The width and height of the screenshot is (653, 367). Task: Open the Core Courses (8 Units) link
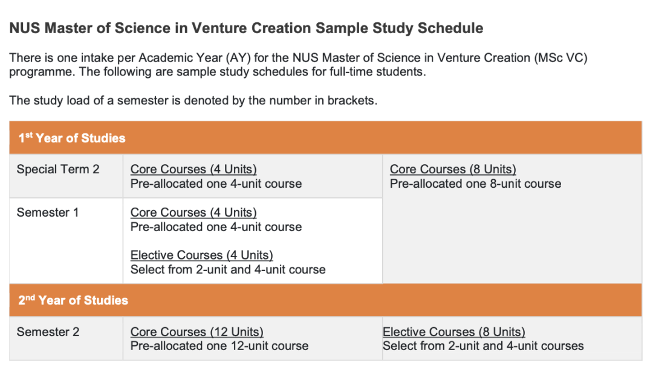coord(453,170)
